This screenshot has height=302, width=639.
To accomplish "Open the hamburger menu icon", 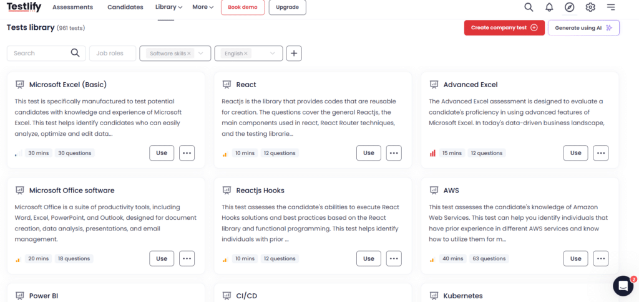I will pos(611,7).
